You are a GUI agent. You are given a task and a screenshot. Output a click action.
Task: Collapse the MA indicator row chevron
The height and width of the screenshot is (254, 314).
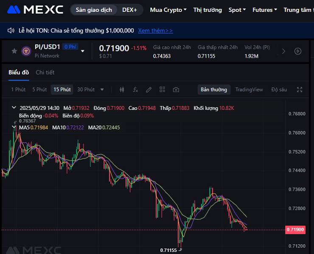(14, 127)
